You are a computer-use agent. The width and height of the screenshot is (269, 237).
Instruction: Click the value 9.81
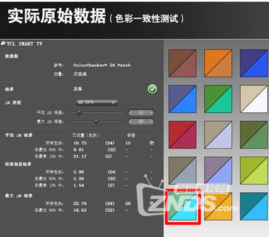[x=79, y=150]
